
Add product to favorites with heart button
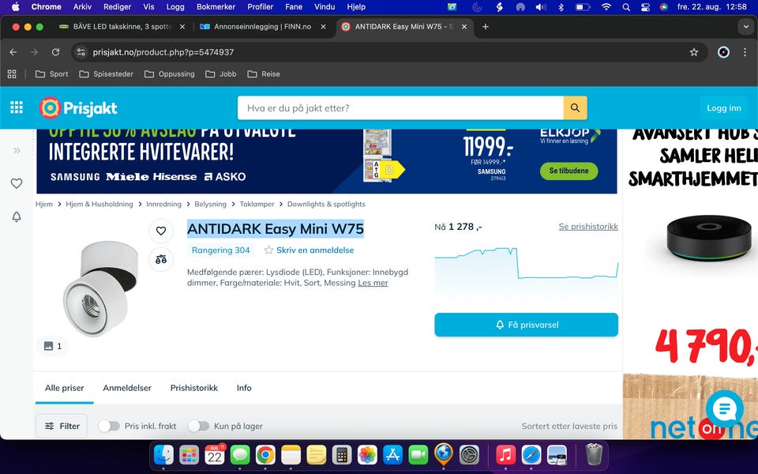(x=161, y=231)
